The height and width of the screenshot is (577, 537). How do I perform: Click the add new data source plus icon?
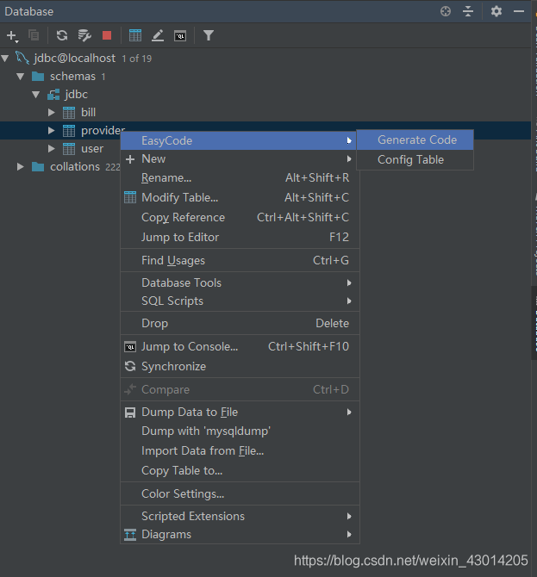pos(12,35)
